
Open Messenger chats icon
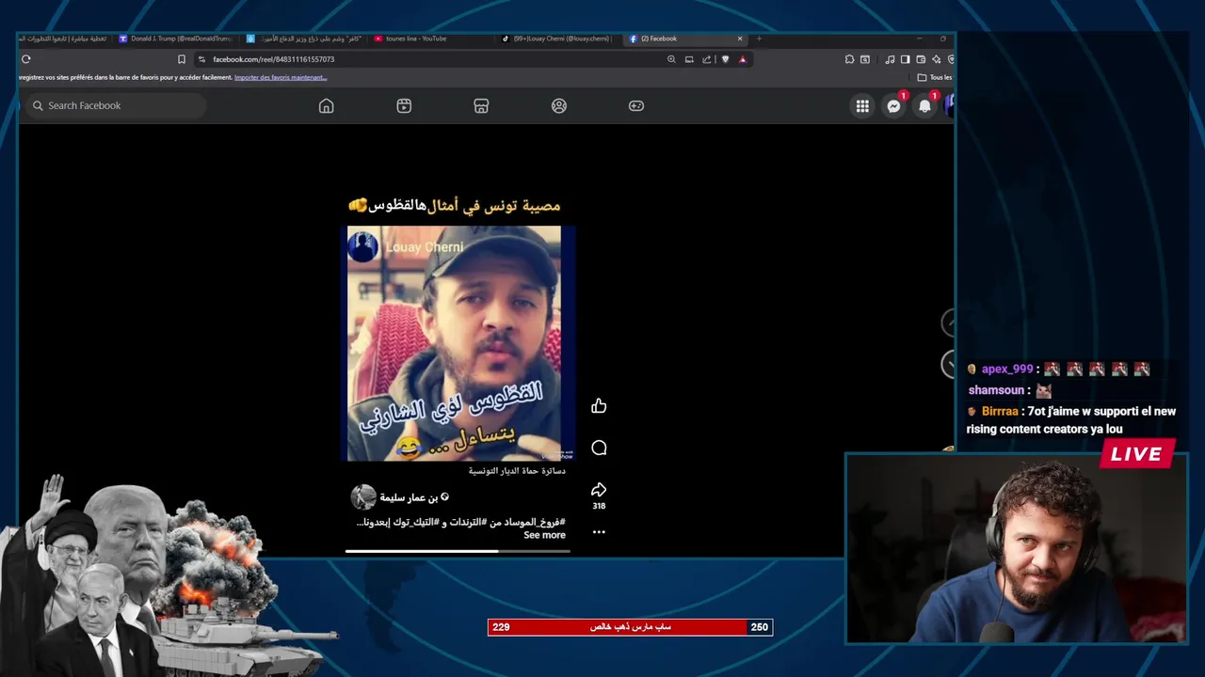tap(893, 106)
